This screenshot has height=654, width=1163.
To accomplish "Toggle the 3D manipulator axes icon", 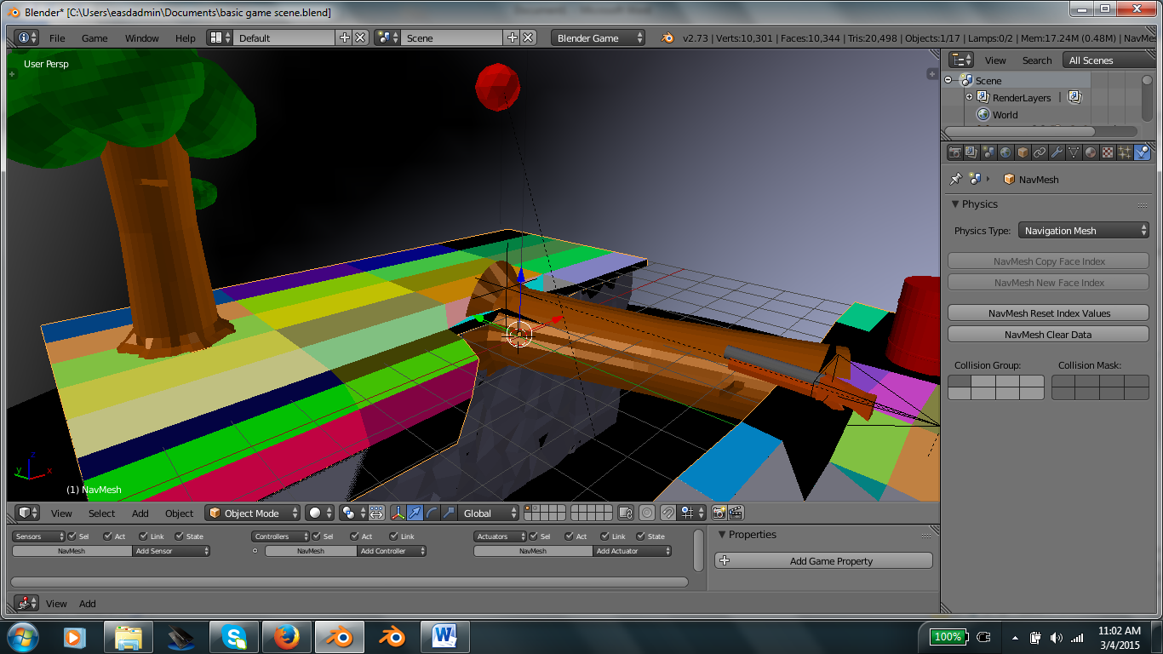I will click(x=398, y=513).
